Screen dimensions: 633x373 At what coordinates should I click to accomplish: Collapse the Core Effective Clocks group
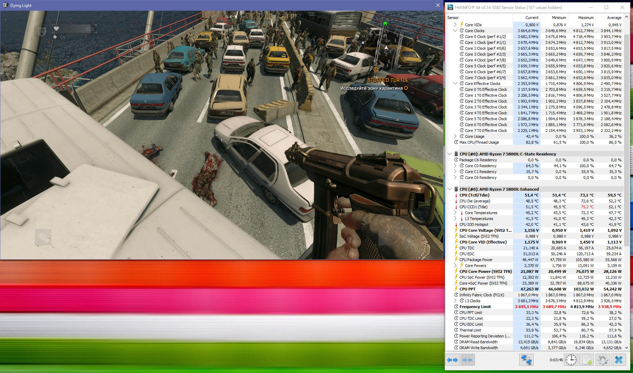tap(455, 84)
